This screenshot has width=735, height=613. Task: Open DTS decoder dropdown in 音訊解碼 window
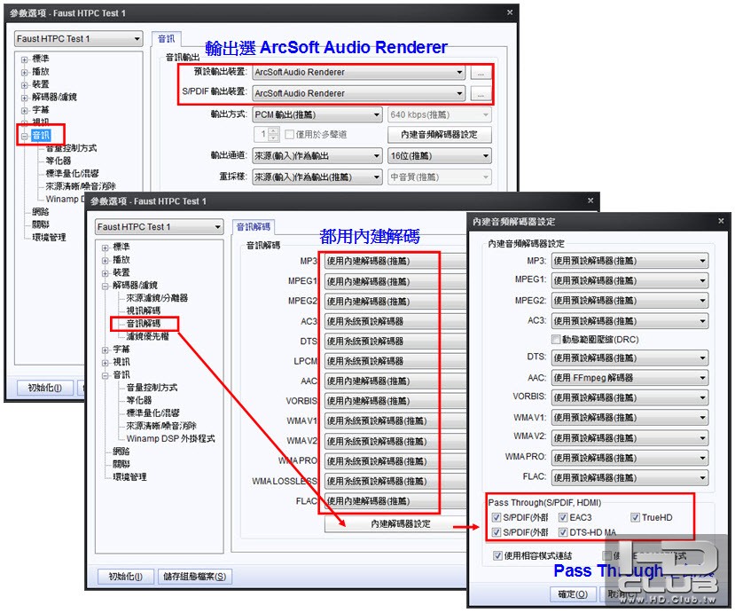[x=395, y=341]
